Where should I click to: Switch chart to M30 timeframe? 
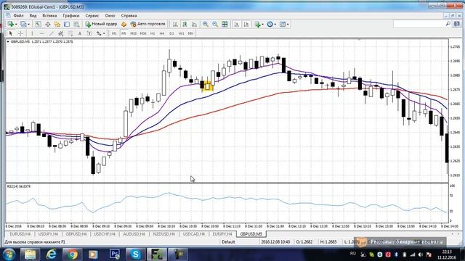pos(143,33)
